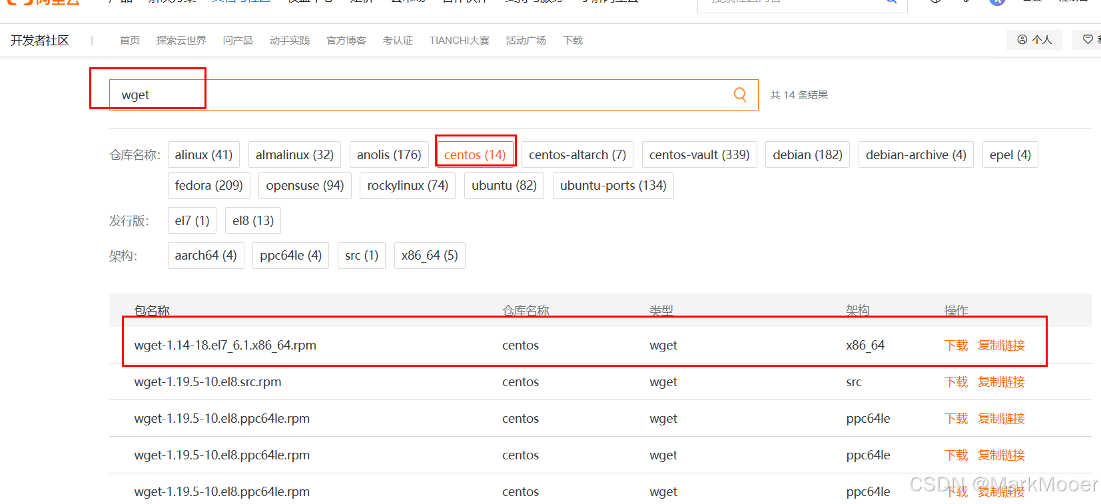Filter repository by anolis (176)
Viewport: 1101px width, 504px height.
point(389,154)
